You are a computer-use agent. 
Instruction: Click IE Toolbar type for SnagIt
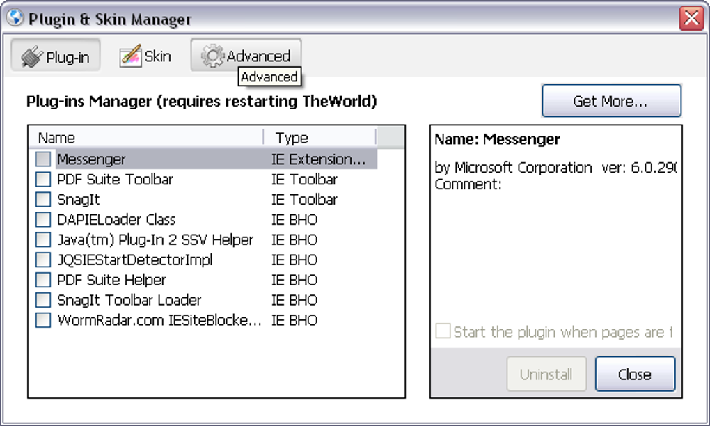tap(304, 199)
